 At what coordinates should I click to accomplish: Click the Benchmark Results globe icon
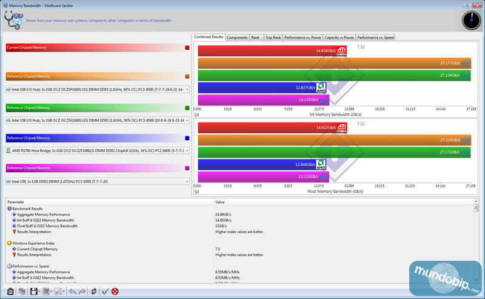(x=9, y=209)
